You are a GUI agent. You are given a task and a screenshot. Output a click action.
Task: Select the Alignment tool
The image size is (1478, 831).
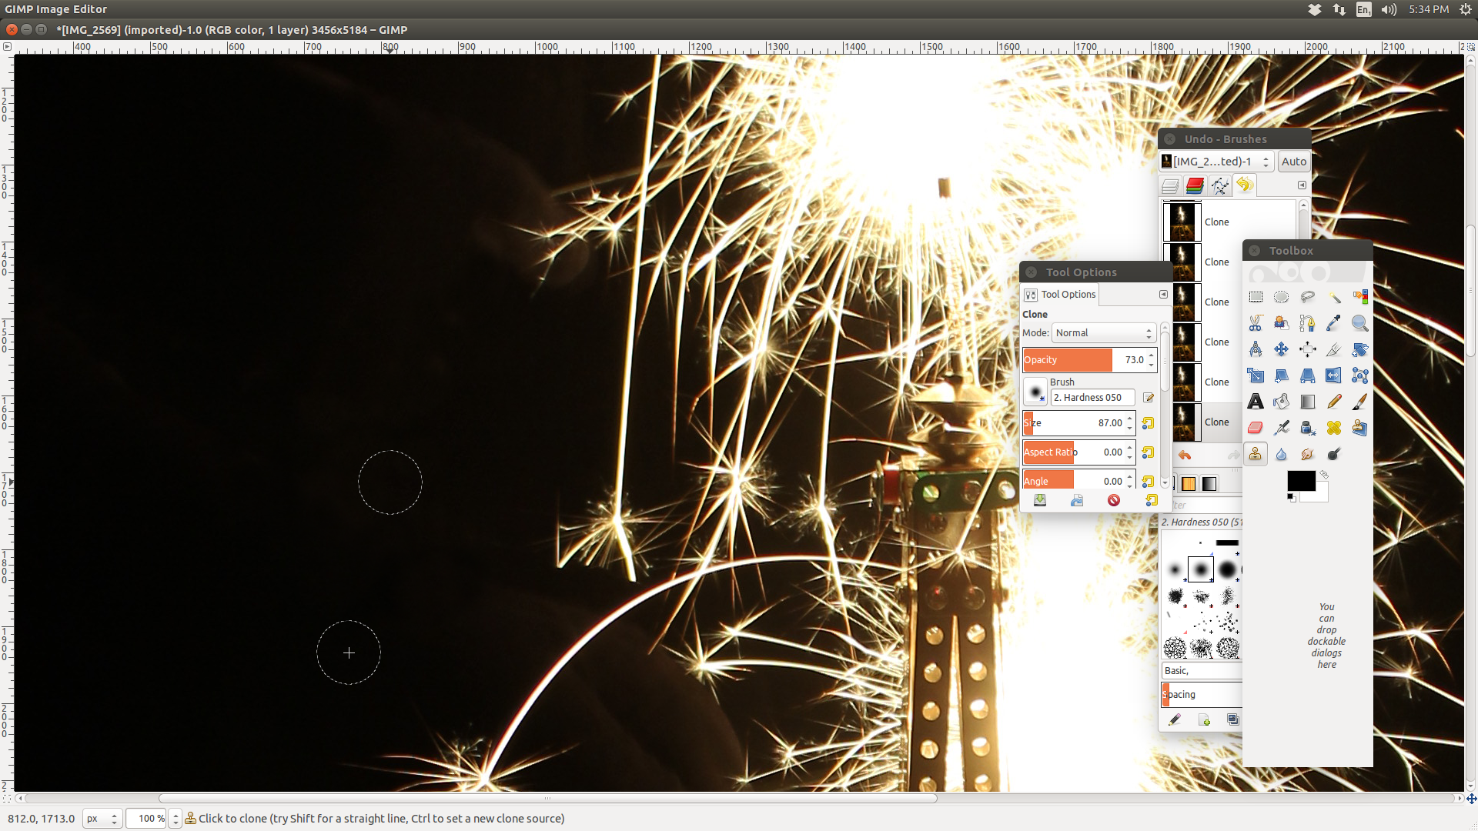[1307, 349]
